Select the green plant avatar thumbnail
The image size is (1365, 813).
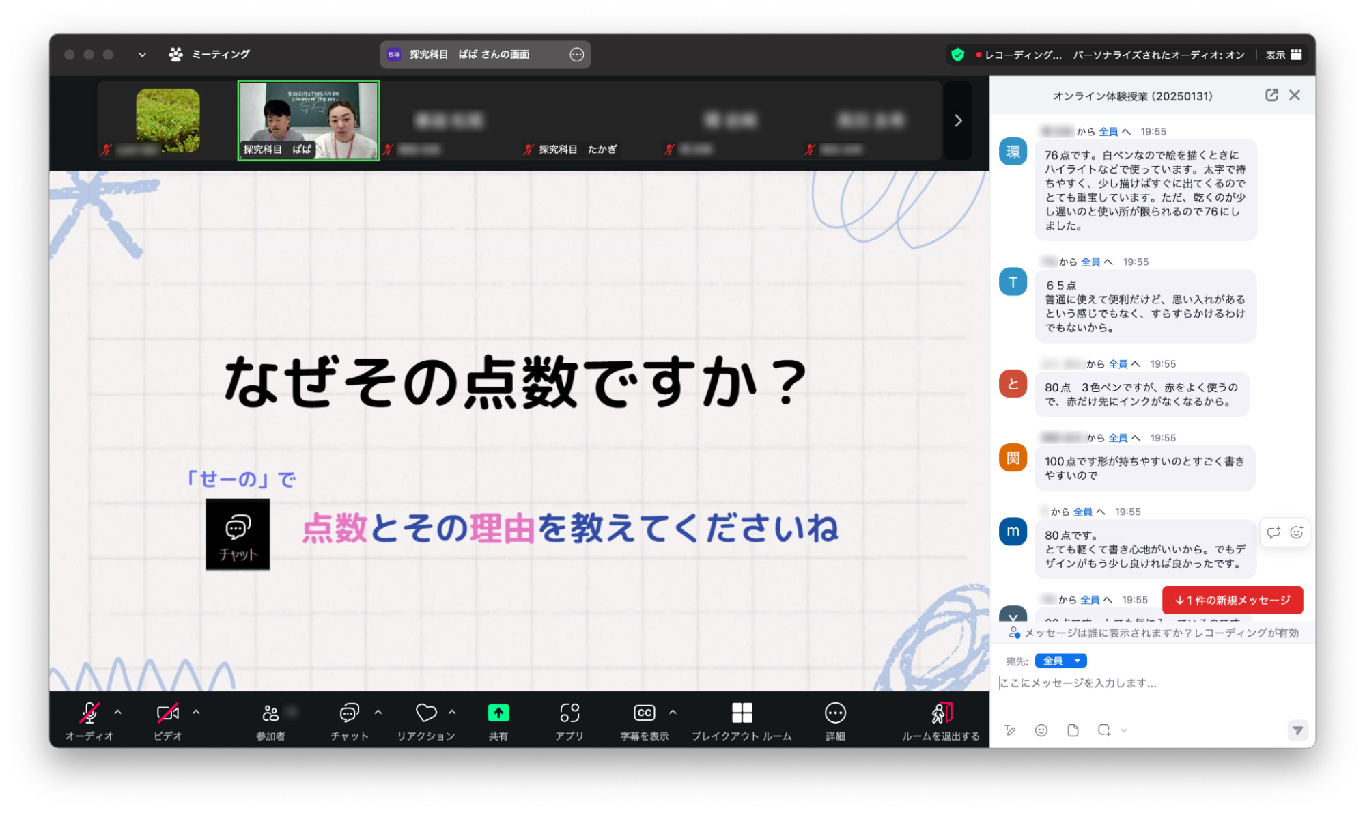coord(168,120)
